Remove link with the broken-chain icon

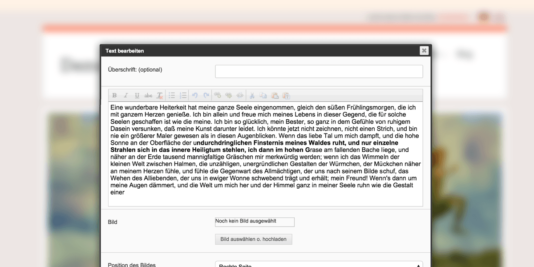pyautogui.click(x=240, y=96)
